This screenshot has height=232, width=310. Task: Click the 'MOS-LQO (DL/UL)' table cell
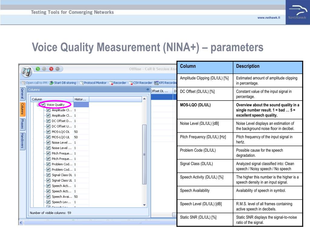(205, 110)
